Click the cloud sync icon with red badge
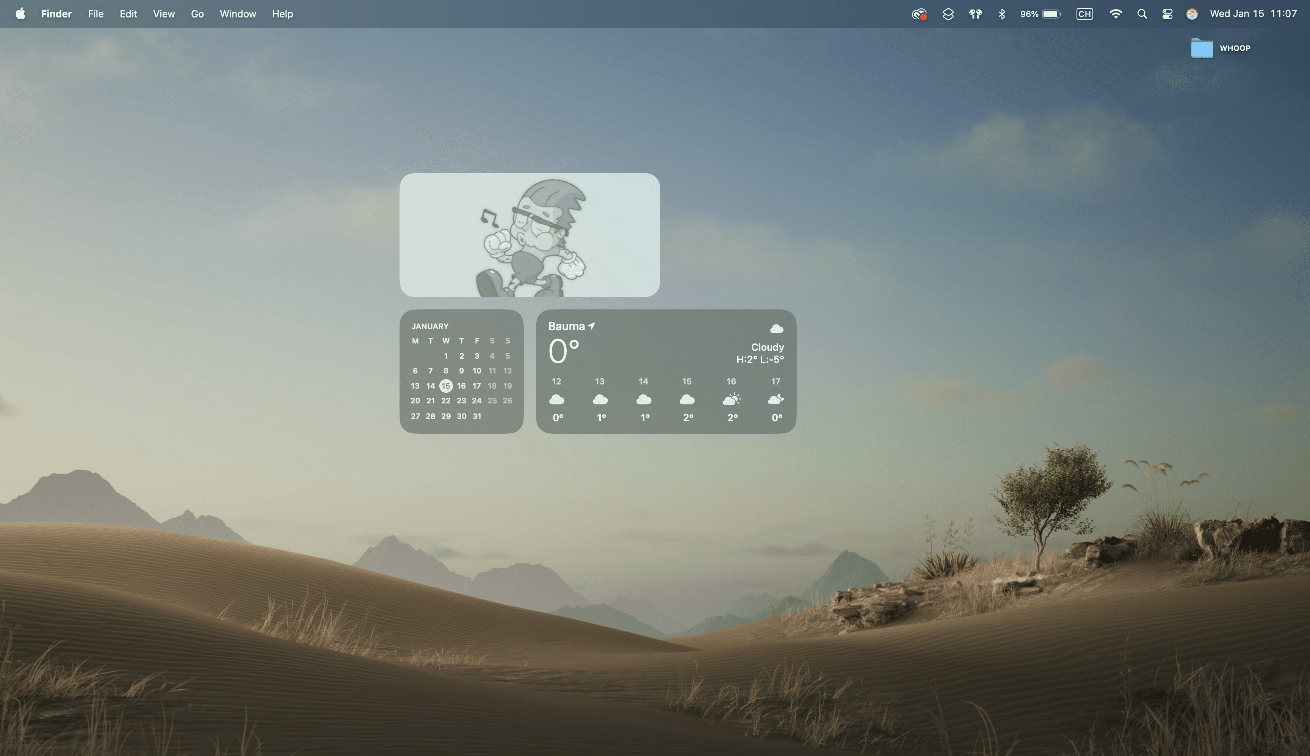 [919, 14]
